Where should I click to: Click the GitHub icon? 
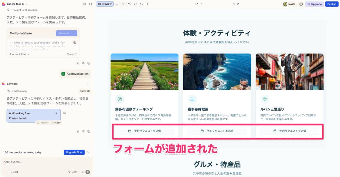301,4
